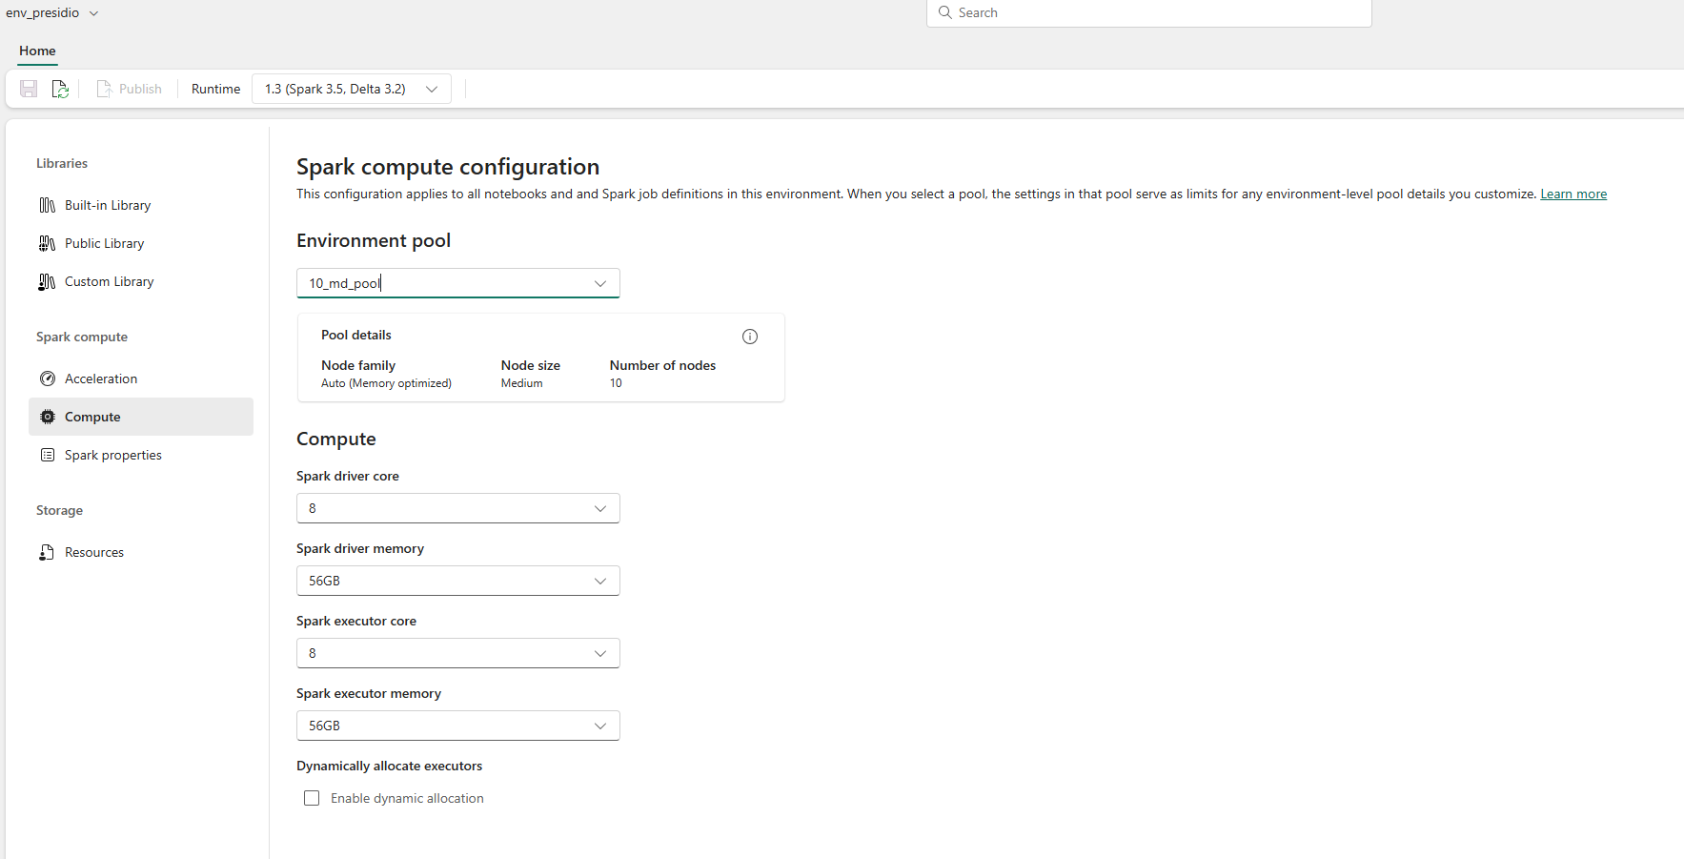Click the env_presidio environment name
The width and height of the screenshot is (1684, 859).
(43, 13)
